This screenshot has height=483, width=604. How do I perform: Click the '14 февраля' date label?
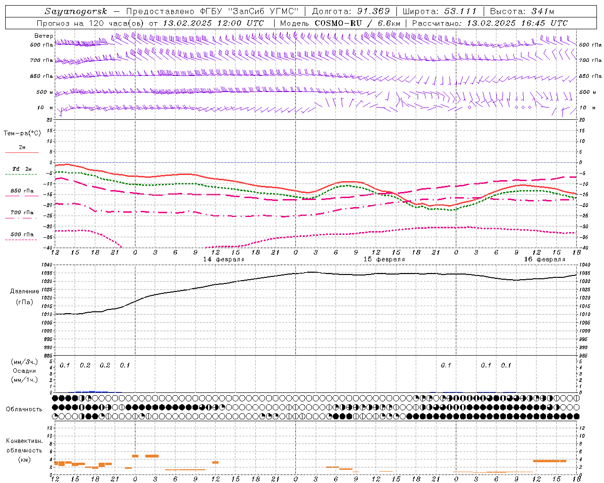click(x=224, y=259)
